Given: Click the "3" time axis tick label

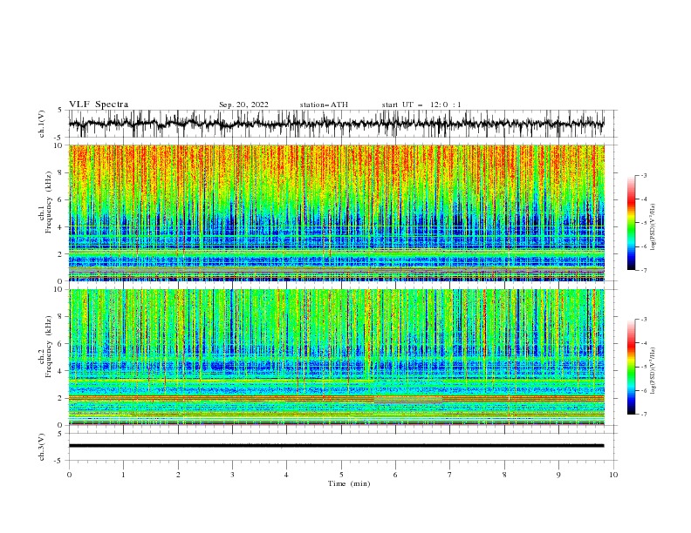Looking at the screenshot, I should (232, 475).
